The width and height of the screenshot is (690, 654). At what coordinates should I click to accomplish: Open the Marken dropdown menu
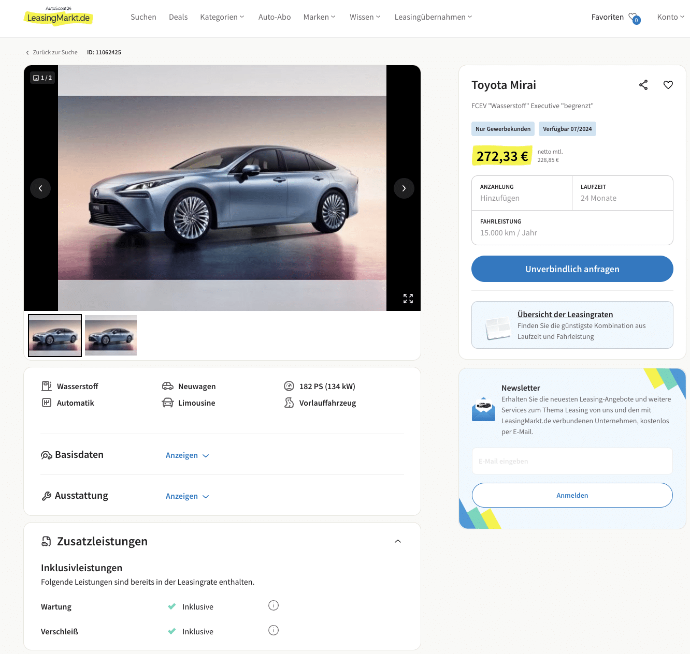coord(320,17)
